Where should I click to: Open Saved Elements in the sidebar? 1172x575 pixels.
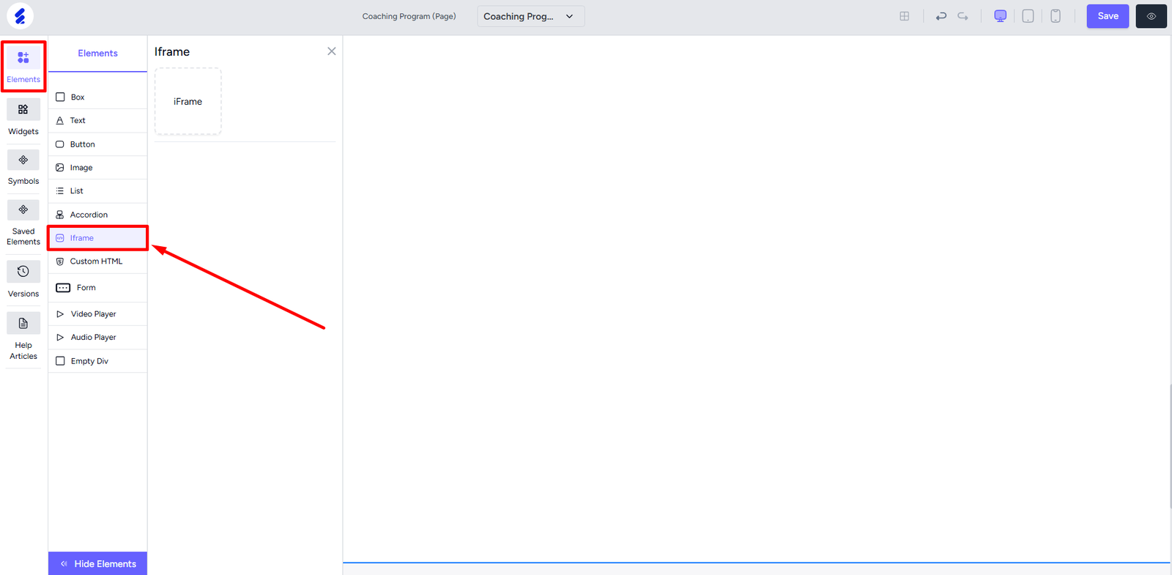(x=23, y=210)
